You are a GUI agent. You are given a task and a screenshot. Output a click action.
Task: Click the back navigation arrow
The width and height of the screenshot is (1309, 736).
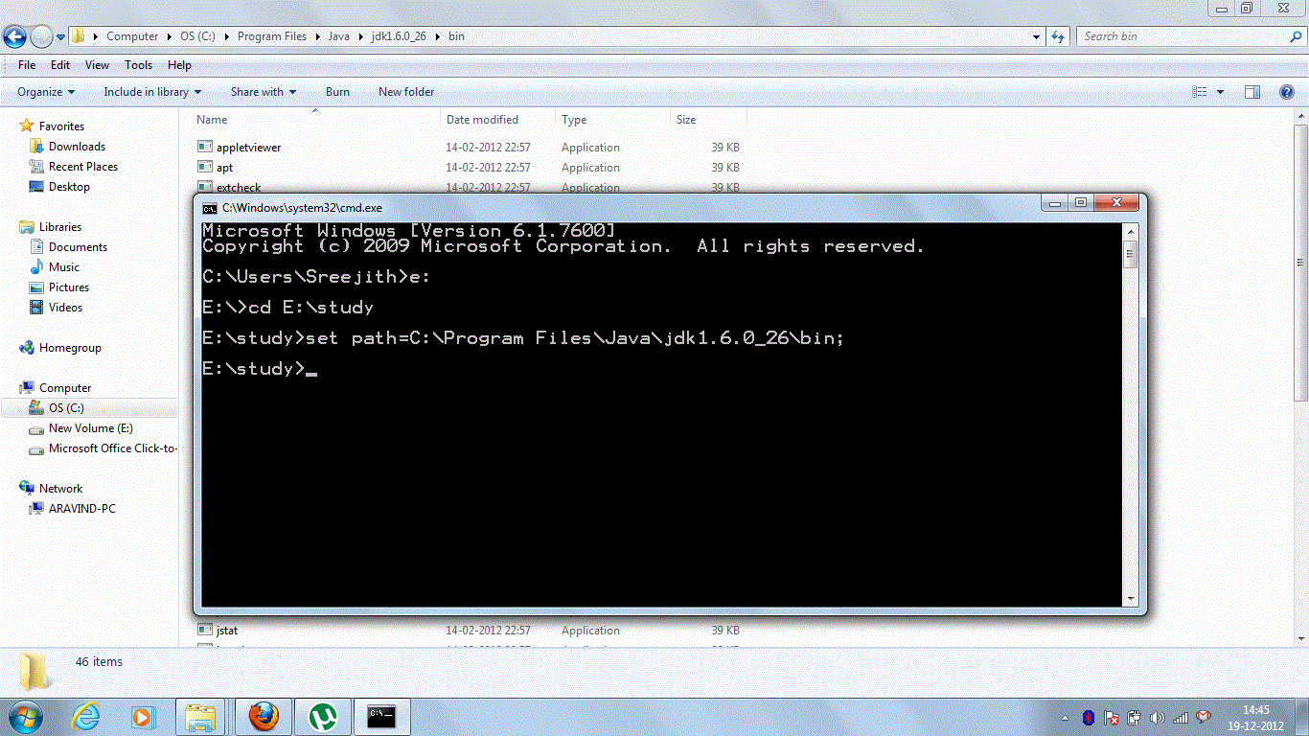click(x=14, y=35)
